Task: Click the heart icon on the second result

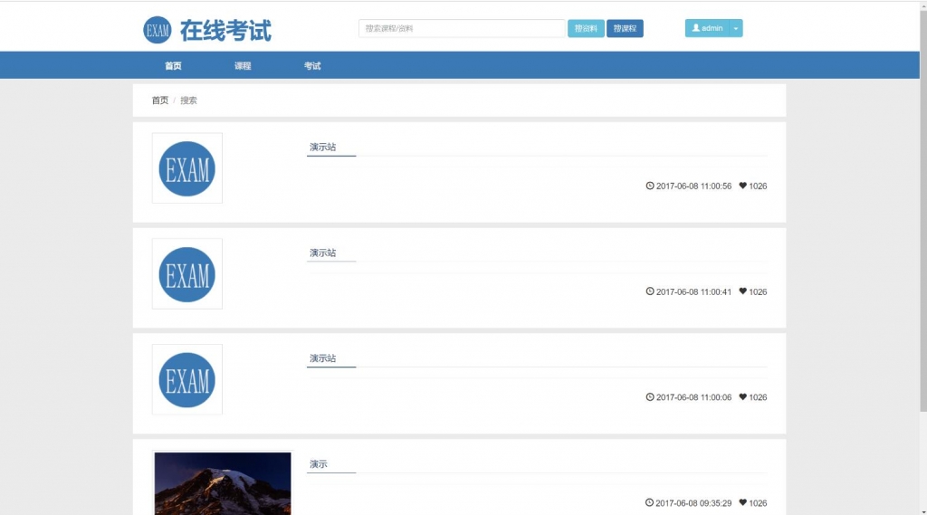Action: (743, 291)
